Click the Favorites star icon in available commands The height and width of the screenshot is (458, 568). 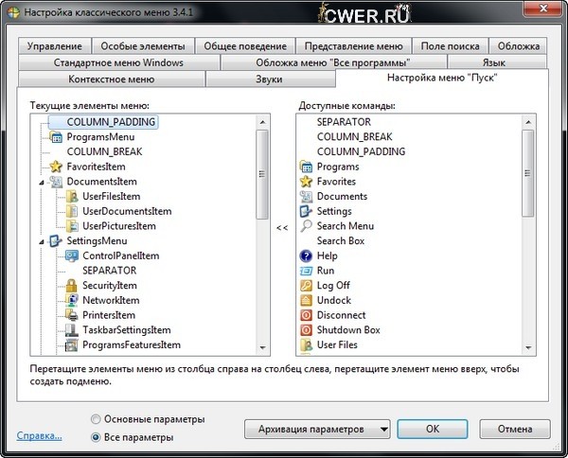click(306, 182)
